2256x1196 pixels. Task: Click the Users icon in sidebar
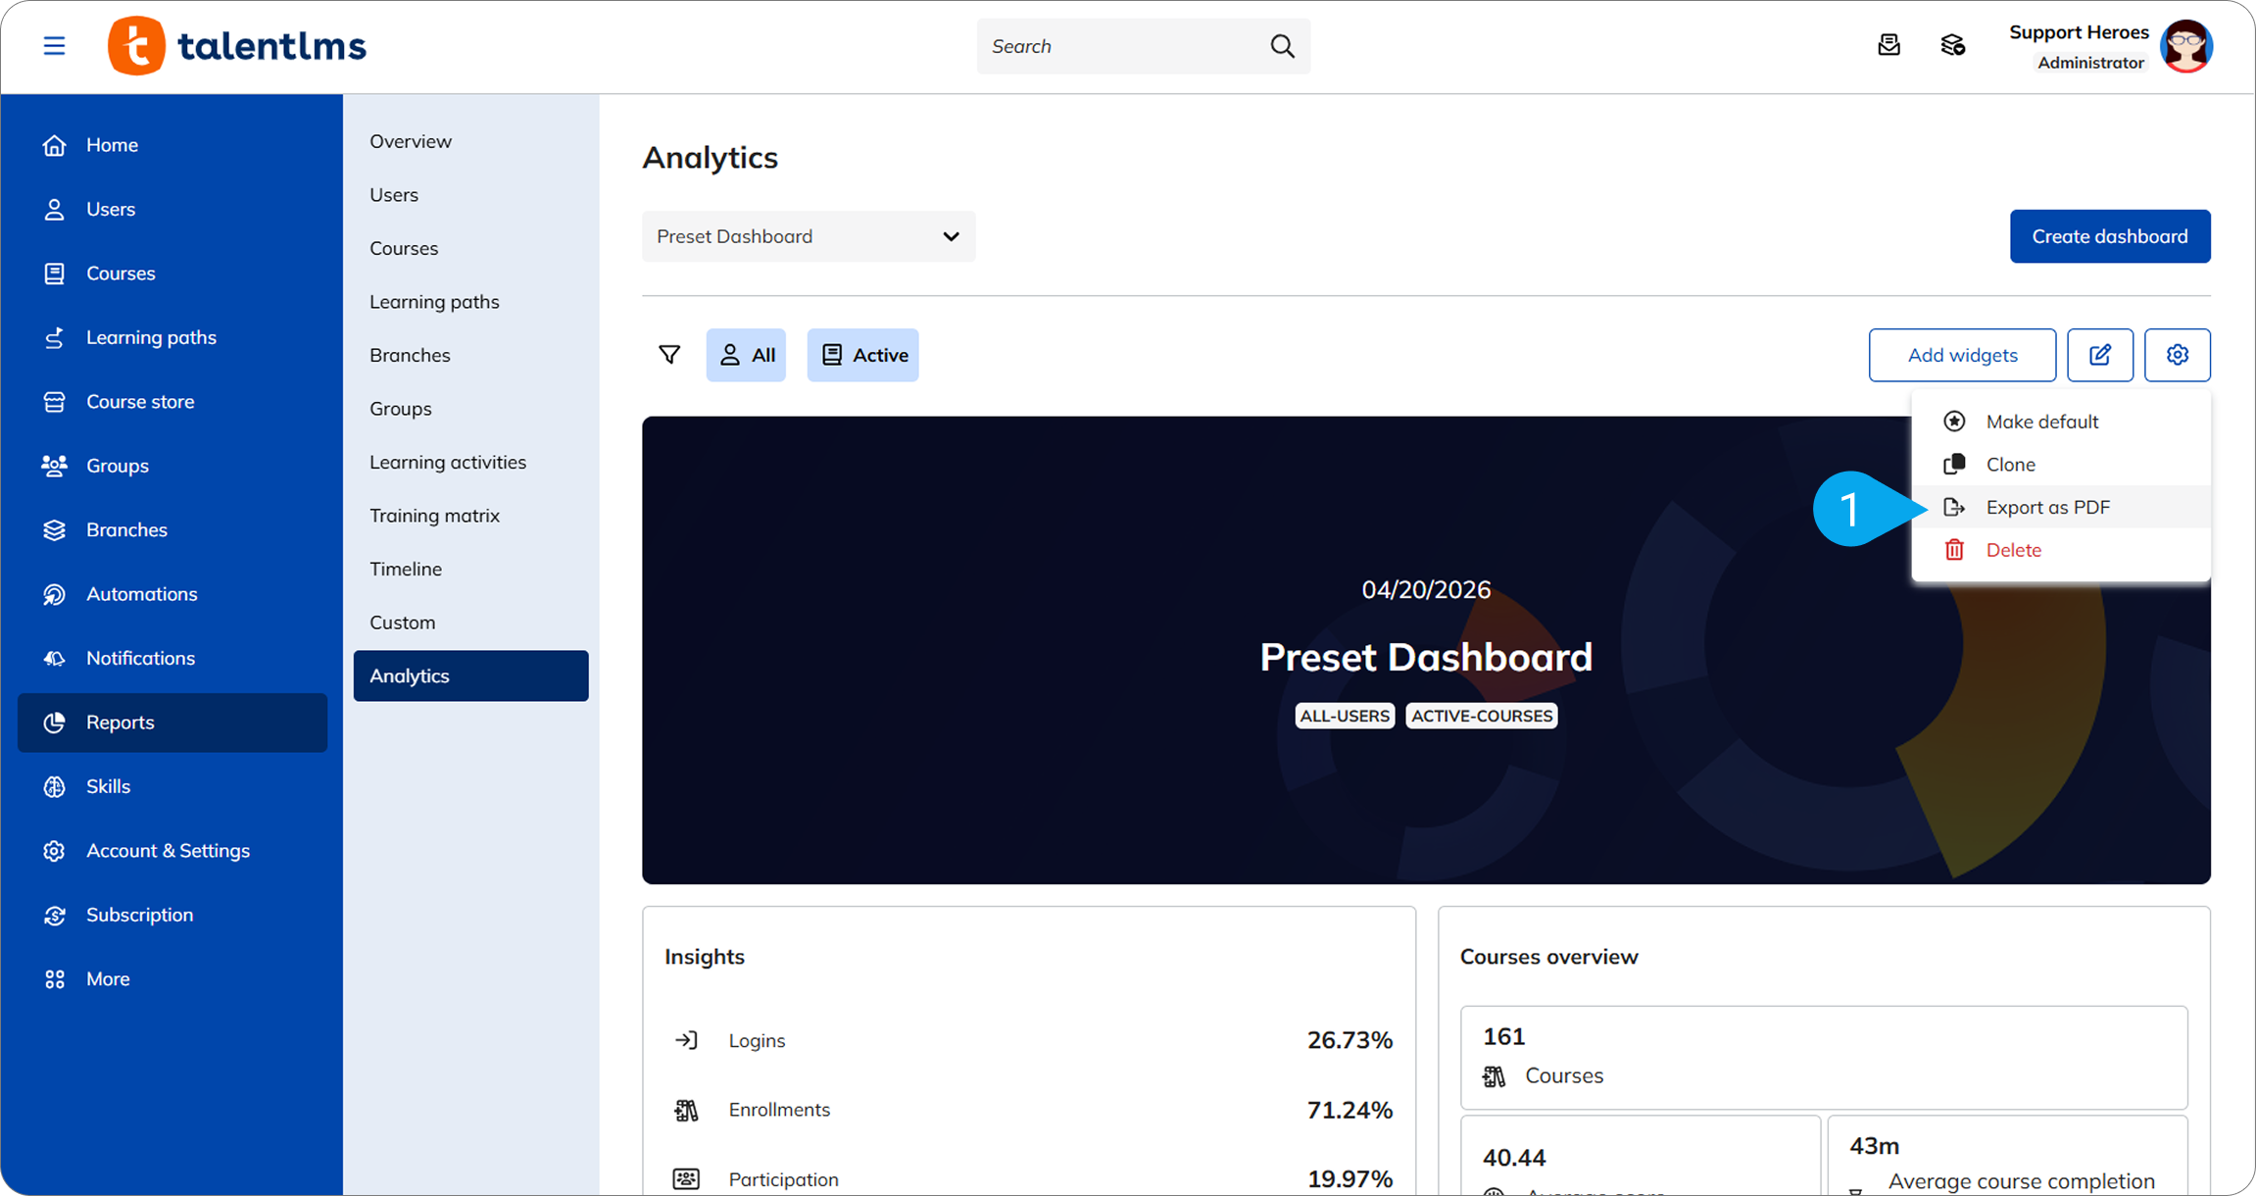55,209
